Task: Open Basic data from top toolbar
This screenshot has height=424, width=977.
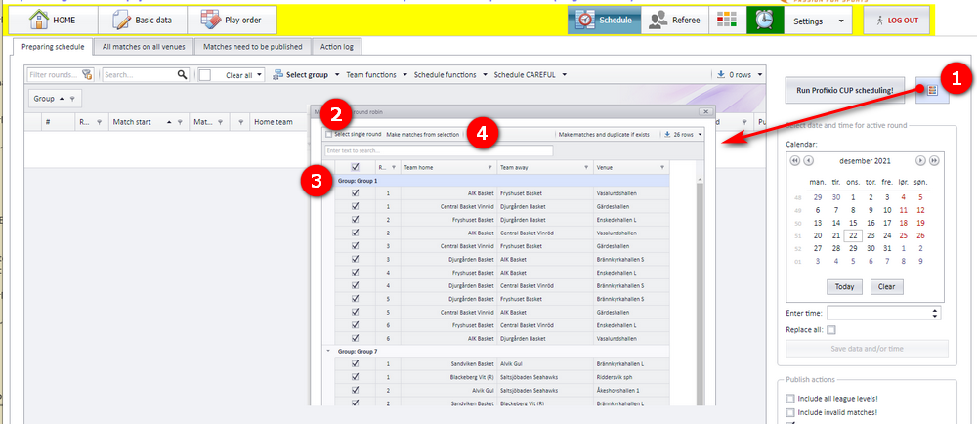Action: tap(142, 21)
